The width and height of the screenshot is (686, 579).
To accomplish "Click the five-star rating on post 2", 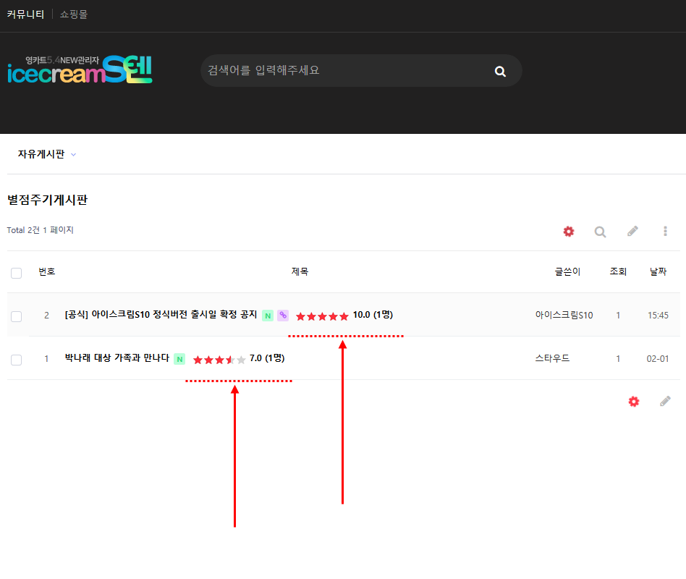I will pyautogui.click(x=322, y=316).
